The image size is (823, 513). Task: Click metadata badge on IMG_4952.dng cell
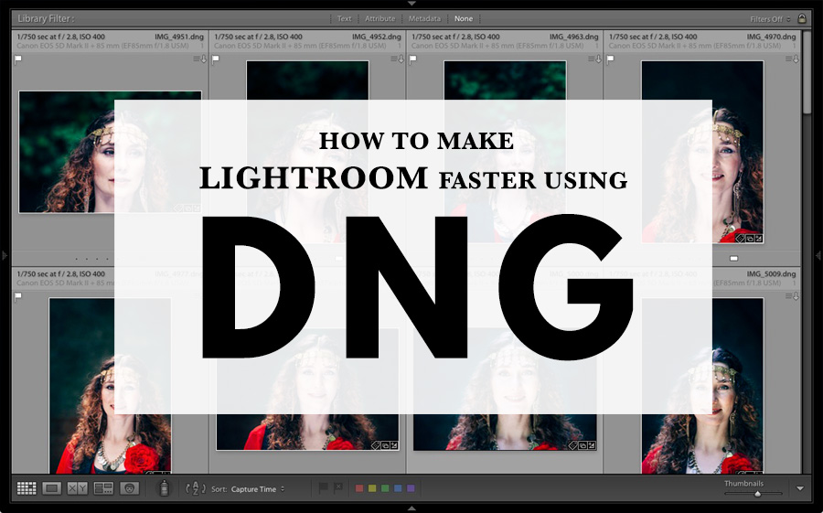[x=398, y=59]
